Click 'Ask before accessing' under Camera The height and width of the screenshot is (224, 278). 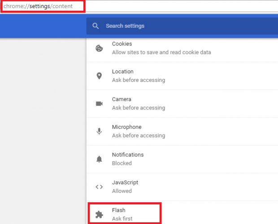pos(139,108)
